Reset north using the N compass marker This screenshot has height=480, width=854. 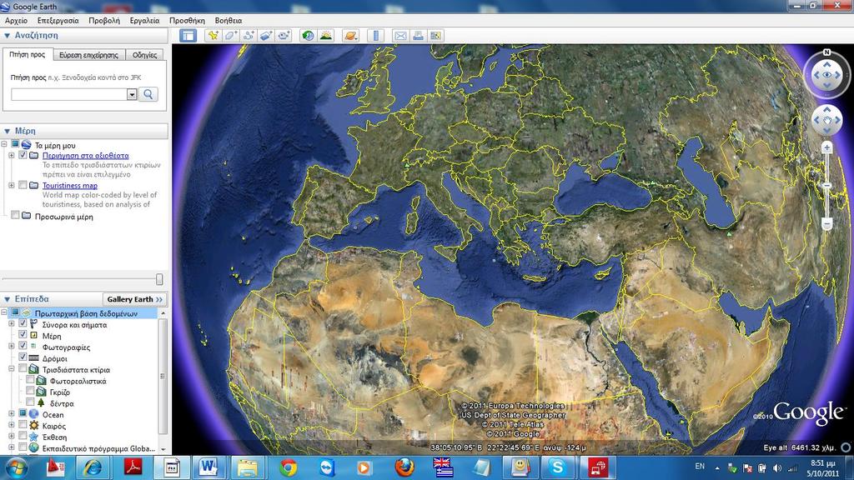(x=826, y=52)
